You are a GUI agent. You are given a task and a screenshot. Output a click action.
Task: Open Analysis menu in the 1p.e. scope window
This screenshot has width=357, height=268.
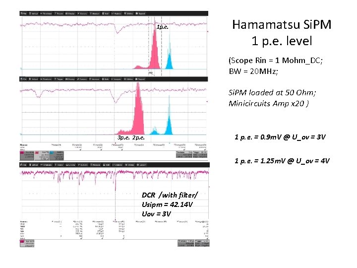click(117, 14)
